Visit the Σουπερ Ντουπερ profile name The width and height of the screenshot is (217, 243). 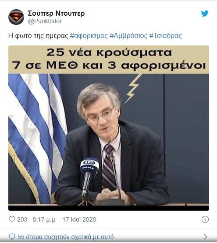pyautogui.click(x=56, y=13)
